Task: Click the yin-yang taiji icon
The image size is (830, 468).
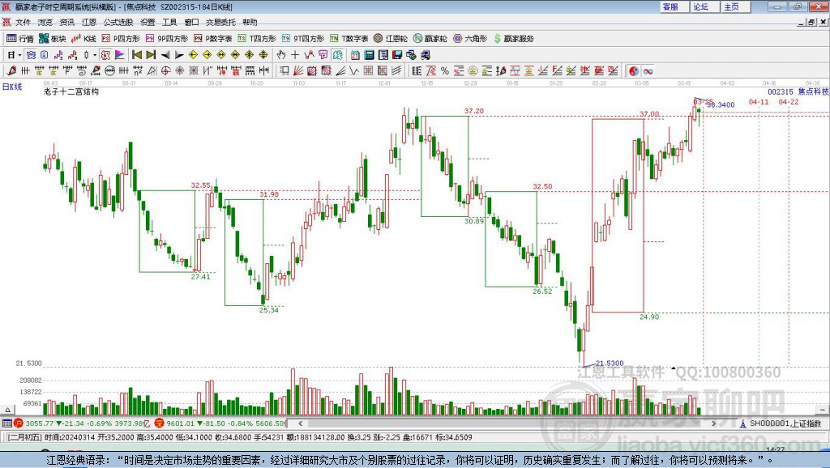Action: tap(634, 70)
